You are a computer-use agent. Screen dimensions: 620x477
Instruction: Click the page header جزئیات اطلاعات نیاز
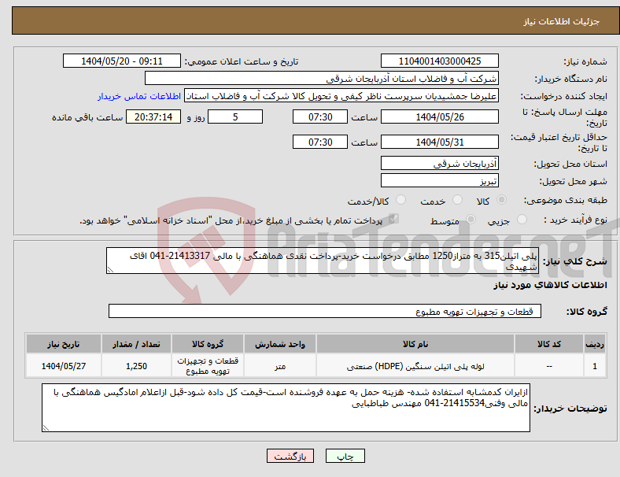click(562, 21)
